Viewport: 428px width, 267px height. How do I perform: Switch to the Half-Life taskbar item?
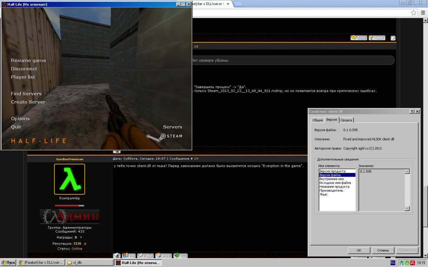pyautogui.click(x=138, y=263)
